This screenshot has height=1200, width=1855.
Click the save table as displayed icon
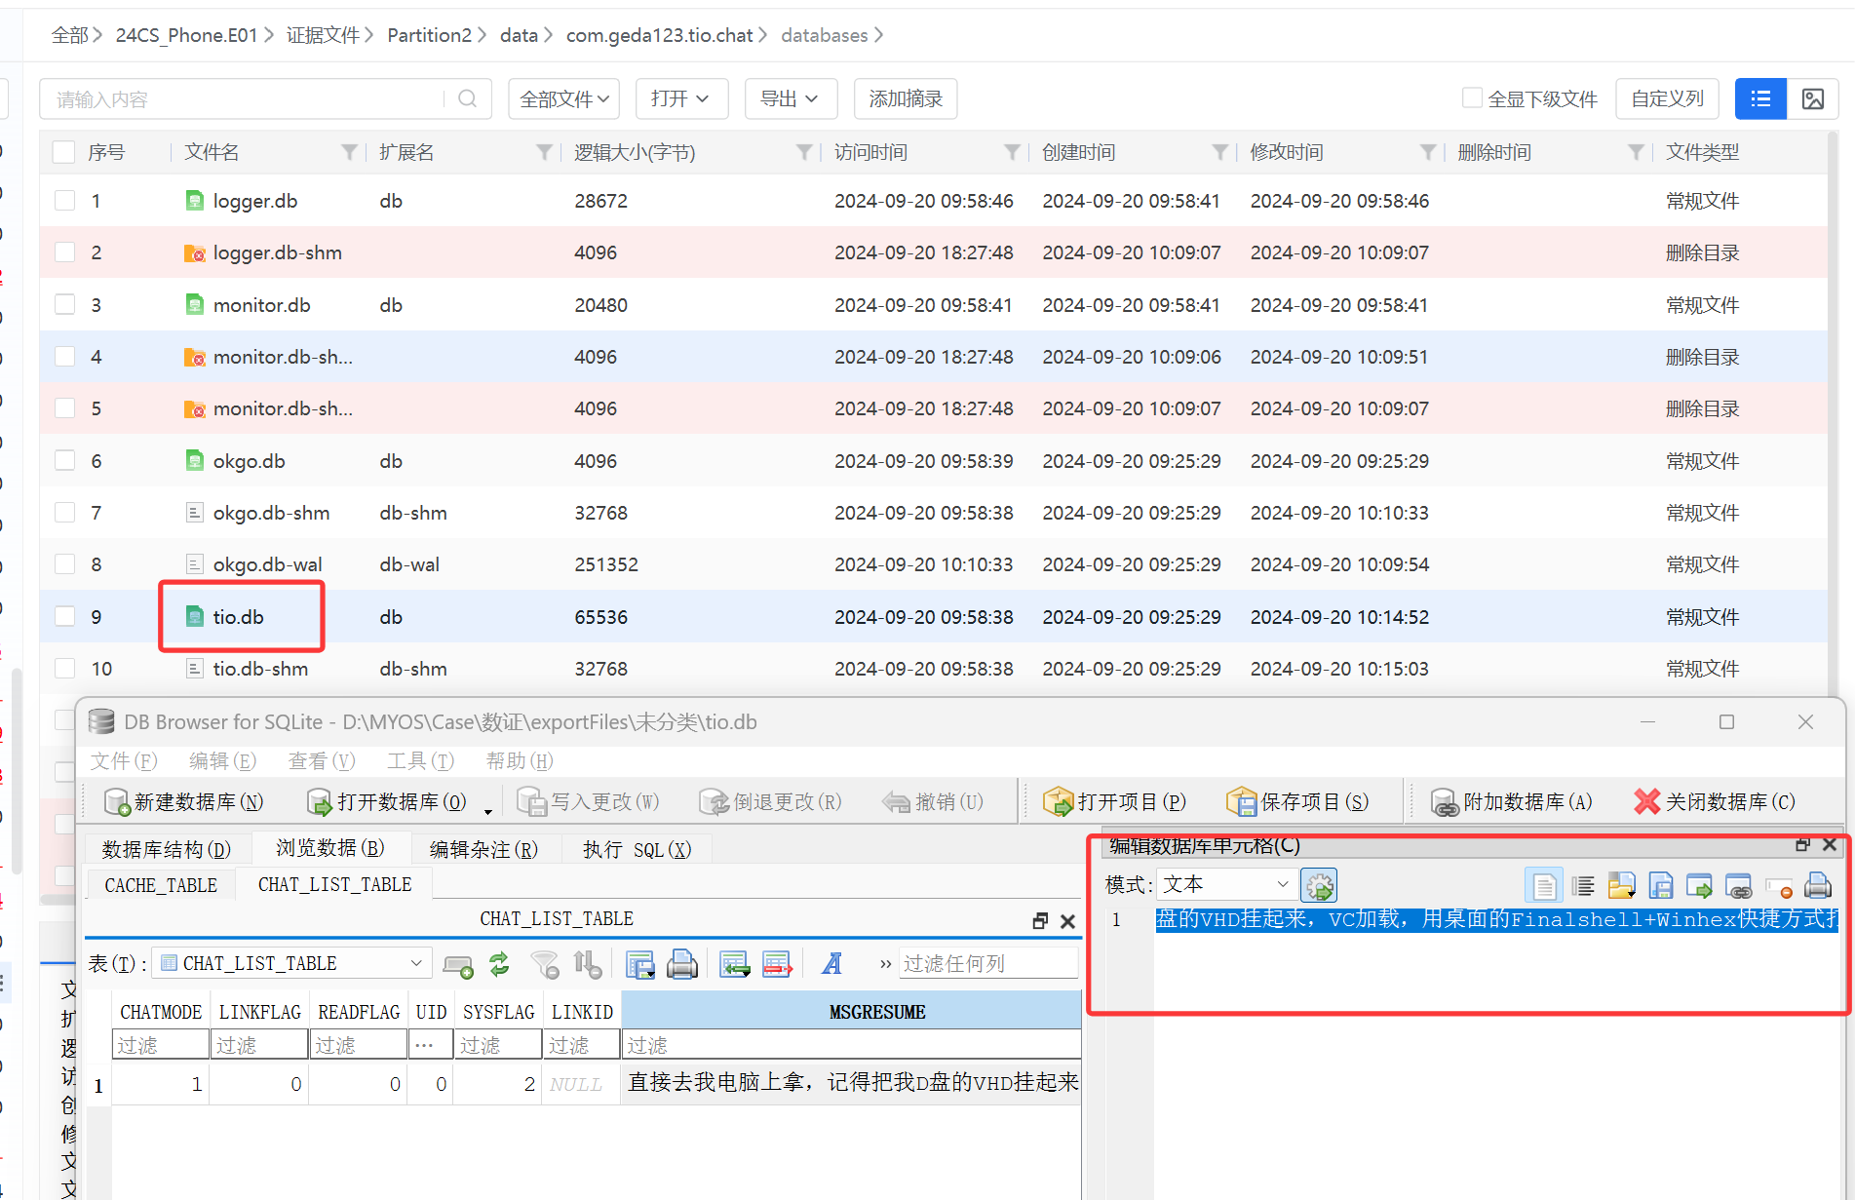[x=639, y=964]
